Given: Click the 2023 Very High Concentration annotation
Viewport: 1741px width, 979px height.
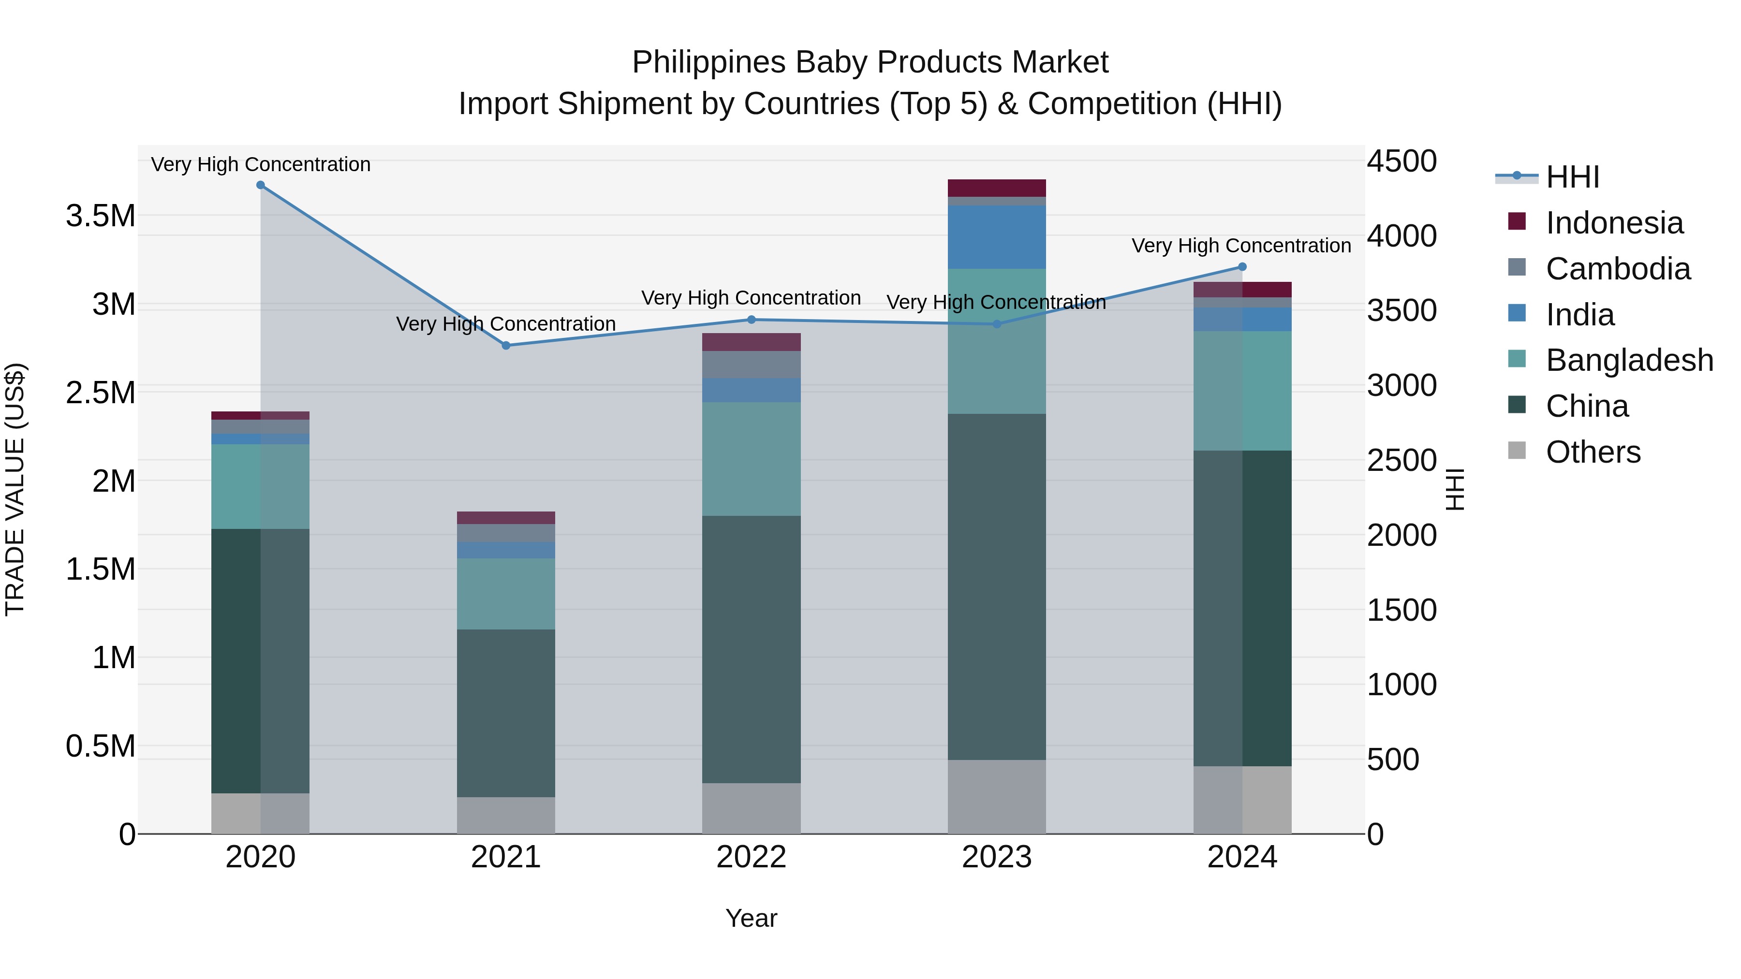Looking at the screenshot, I should click(996, 302).
